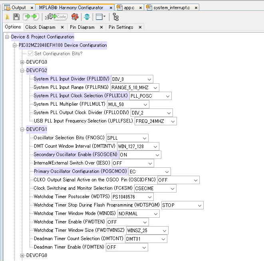This screenshot has width=264, height=261.
Task: Open the POSCMOD dropdown showing EC
Action: [149, 172]
